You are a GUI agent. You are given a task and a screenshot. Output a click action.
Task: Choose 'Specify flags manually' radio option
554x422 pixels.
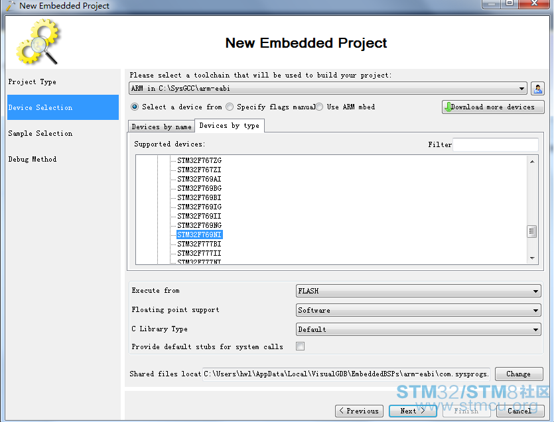(230, 107)
